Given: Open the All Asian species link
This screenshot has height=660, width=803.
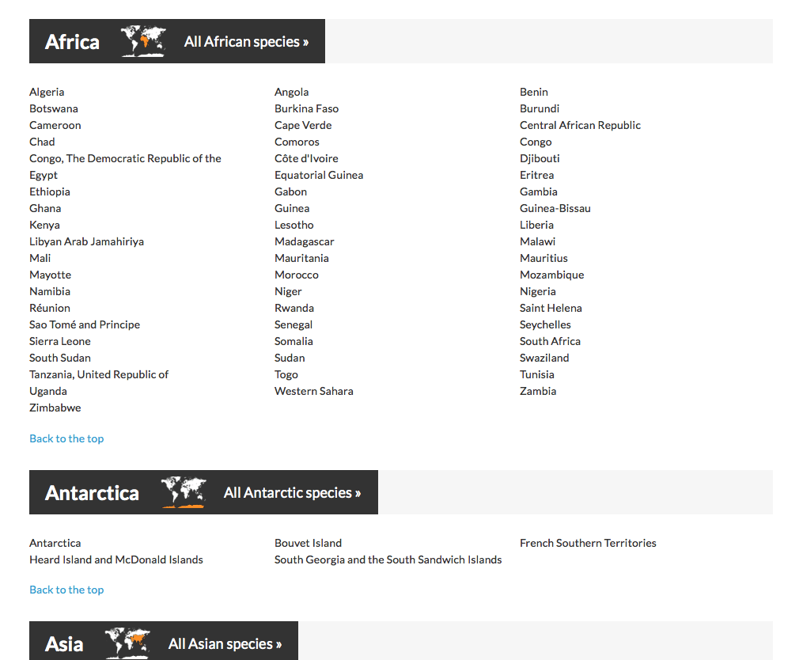Looking at the screenshot, I should pos(225,644).
